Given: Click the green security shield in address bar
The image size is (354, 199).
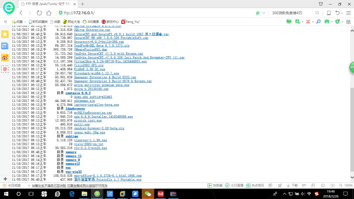Looking at the screenshot, I should [61, 13].
